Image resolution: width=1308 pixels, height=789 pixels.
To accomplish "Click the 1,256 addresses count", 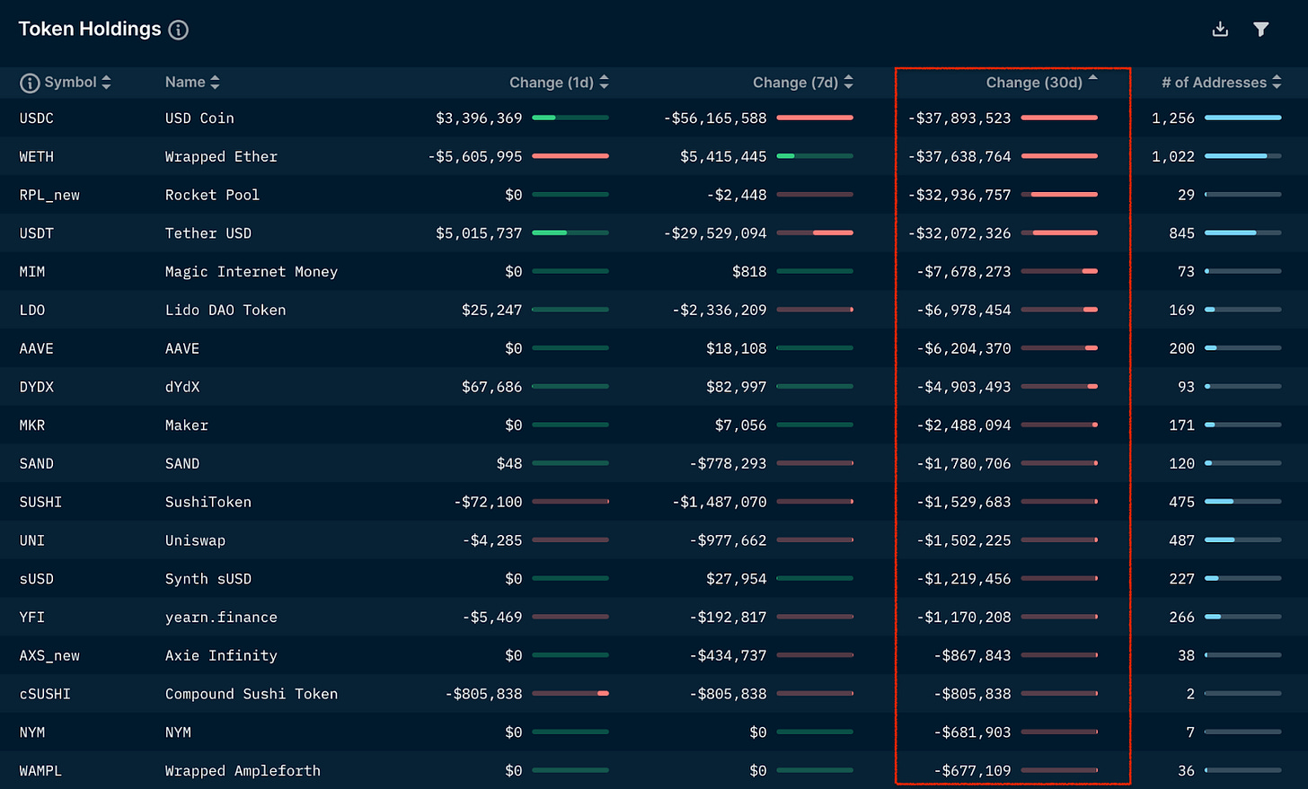I will tap(1173, 118).
